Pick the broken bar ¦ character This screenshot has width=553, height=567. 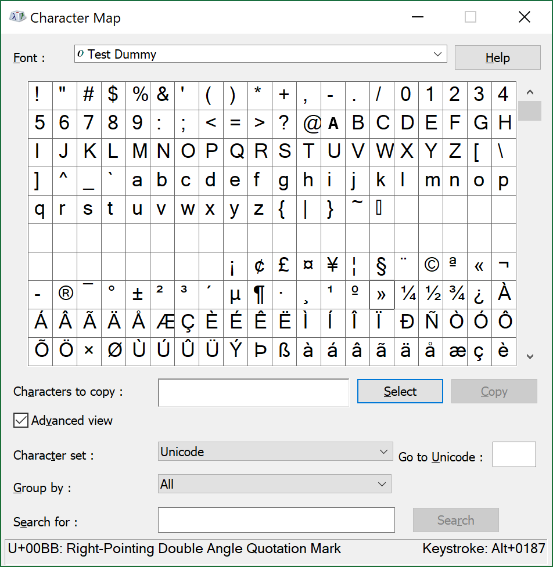click(358, 266)
